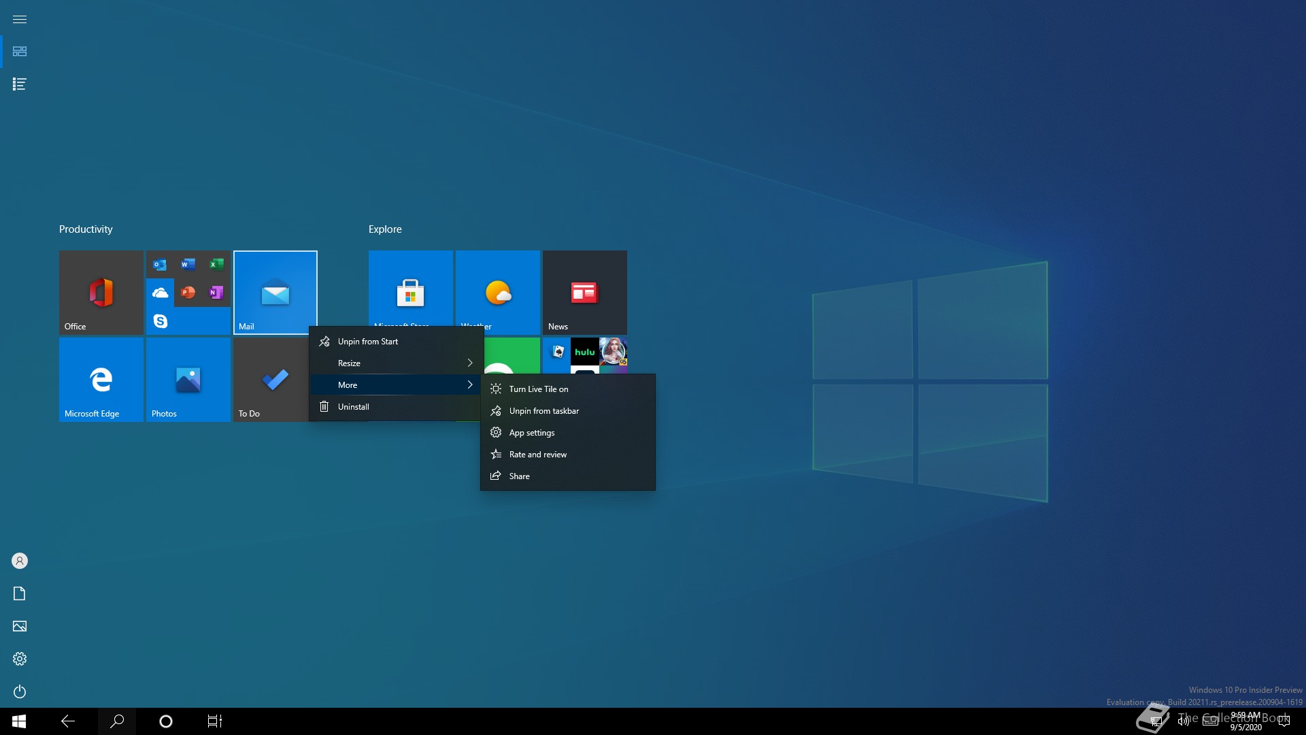1306x735 pixels.
Task: Open the Solitaire cards tile
Action: click(x=556, y=352)
